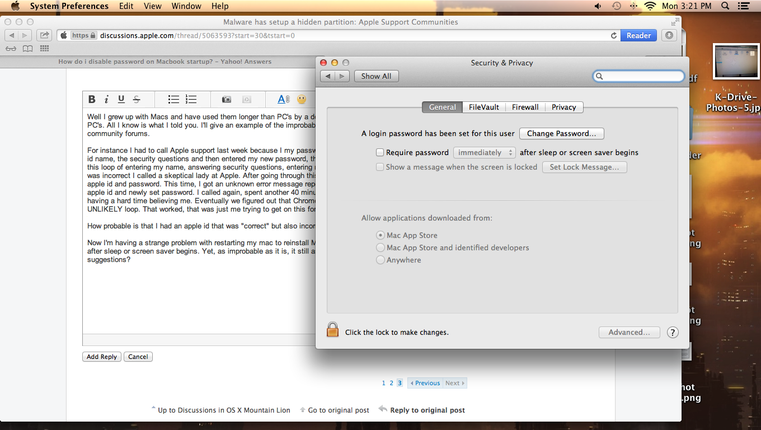This screenshot has height=430, width=761.
Task: Reload the page in Safari address bar
Action: (614, 35)
